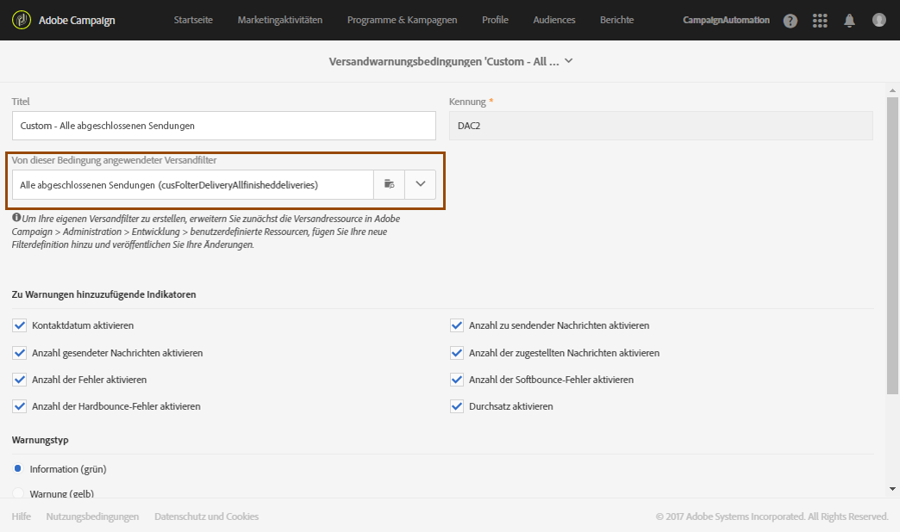The image size is (900, 532).
Task: Toggle Anzahl der Fehler aktivieren checkbox
Action: [x=20, y=380]
